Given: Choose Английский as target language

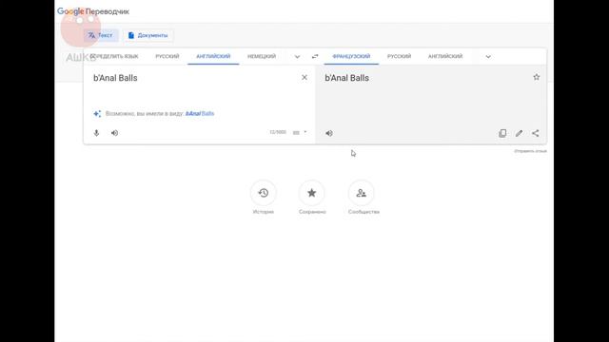Looking at the screenshot, I should (x=445, y=56).
